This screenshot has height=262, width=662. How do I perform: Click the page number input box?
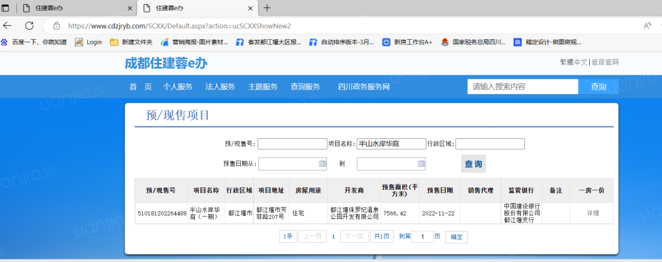pos(422,237)
